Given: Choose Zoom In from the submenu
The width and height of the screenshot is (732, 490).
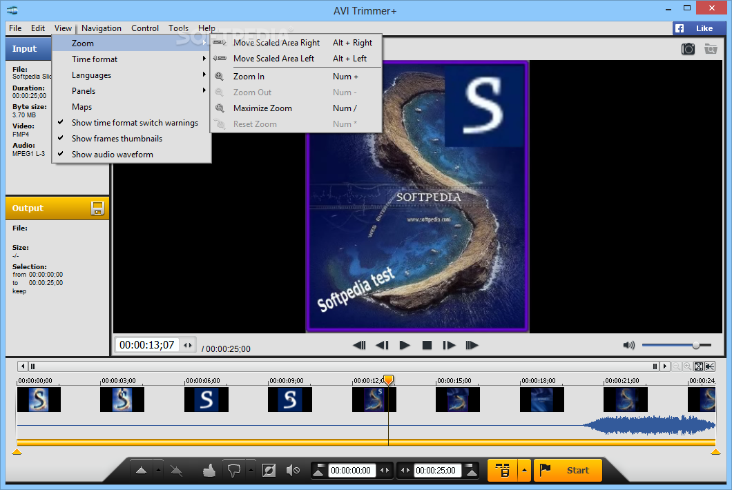Looking at the screenshot, I should point(296,77).
